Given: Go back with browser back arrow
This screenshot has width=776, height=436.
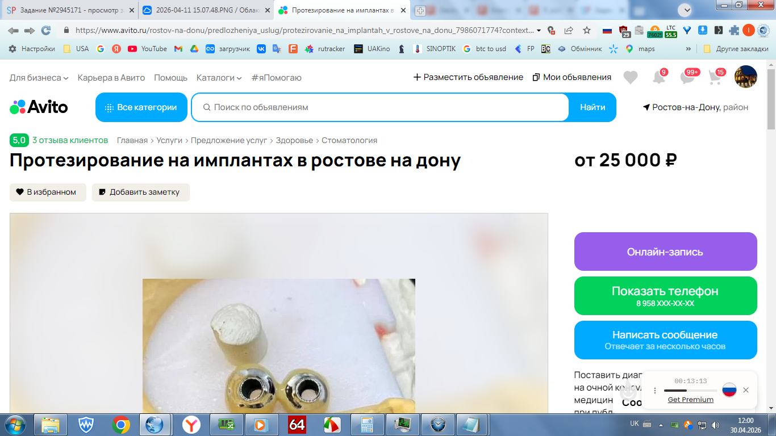Looking at the screenshot, I should click(13, 31).
